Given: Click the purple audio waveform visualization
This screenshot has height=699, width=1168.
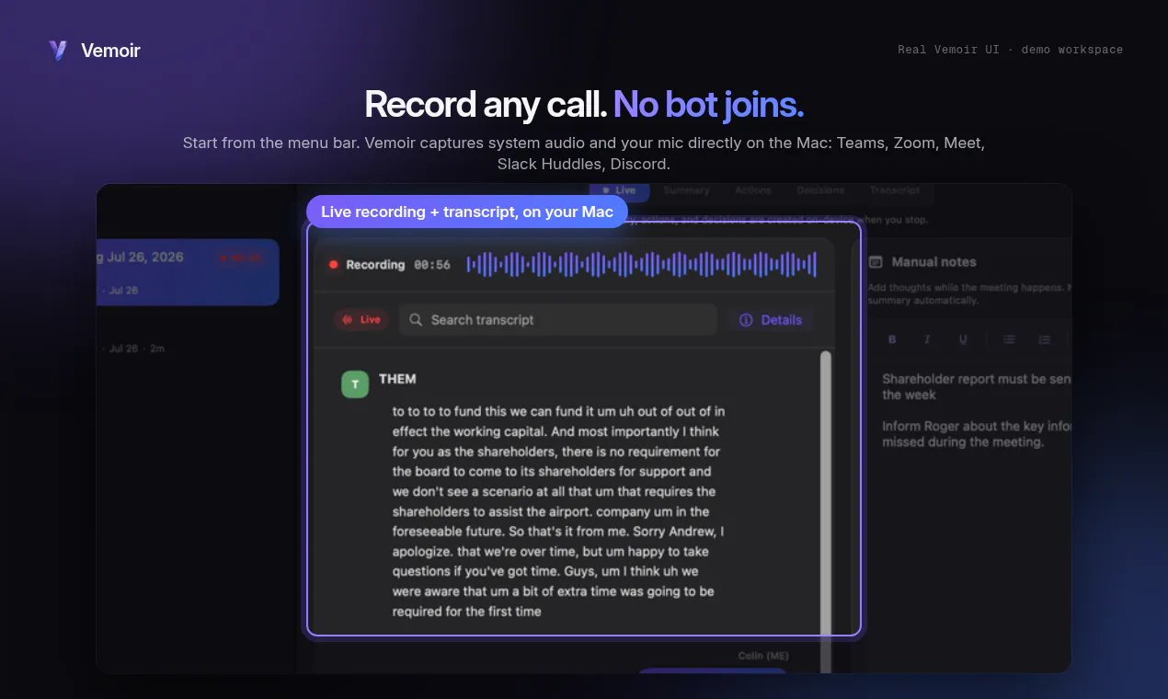Looking at the screenshot, I should (642, 265).
